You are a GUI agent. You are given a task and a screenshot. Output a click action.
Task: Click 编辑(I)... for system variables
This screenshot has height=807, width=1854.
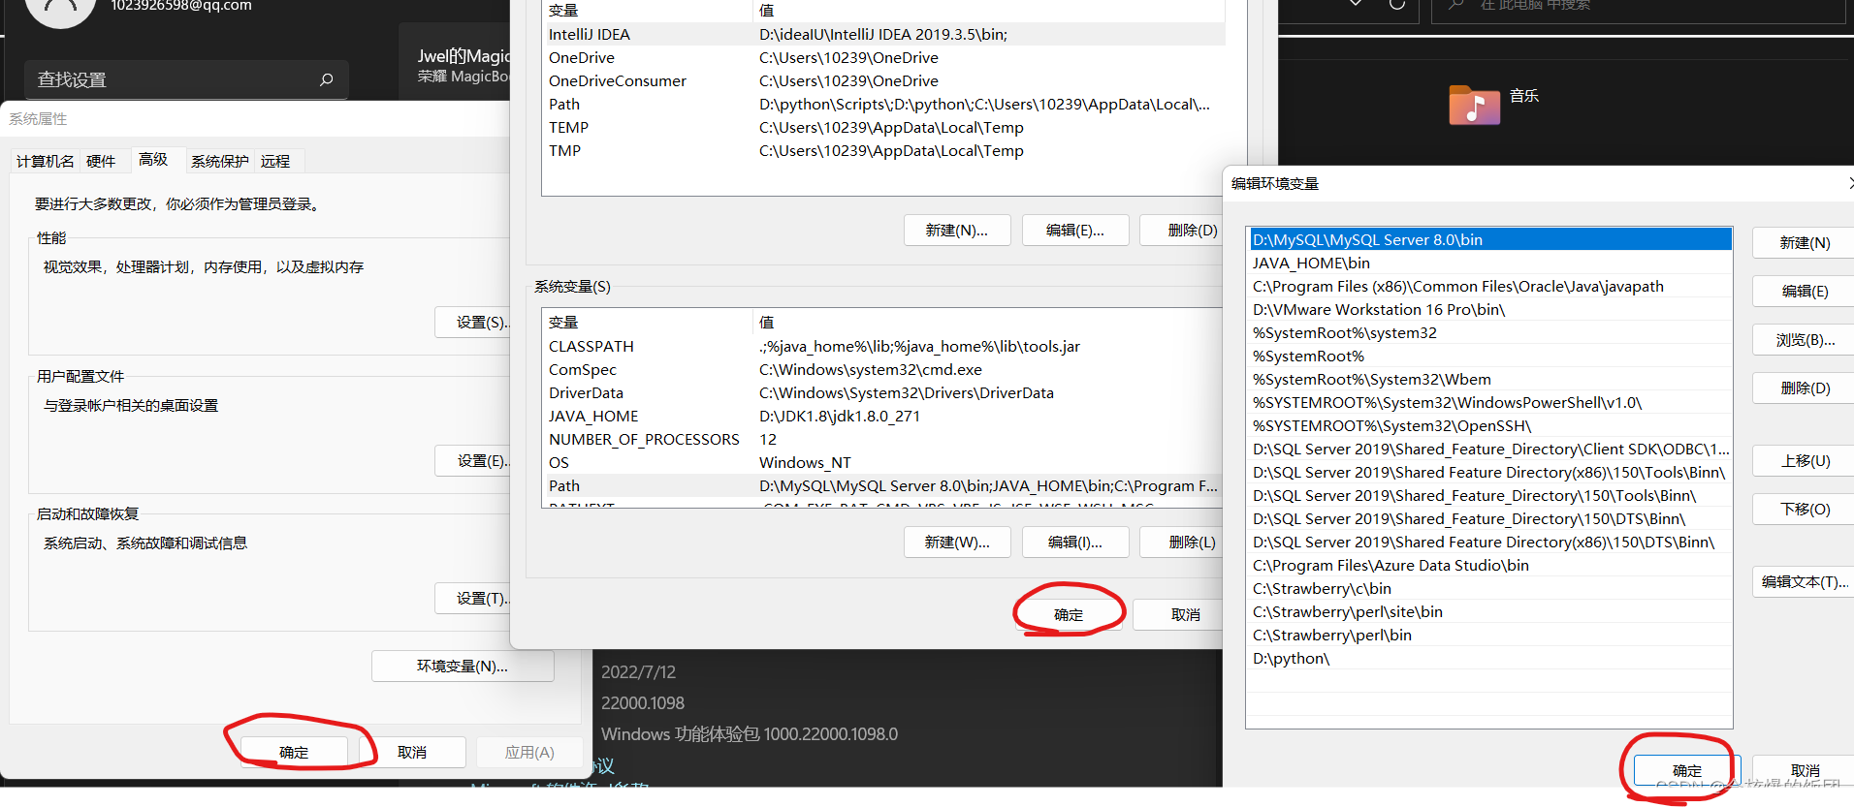1075,542
